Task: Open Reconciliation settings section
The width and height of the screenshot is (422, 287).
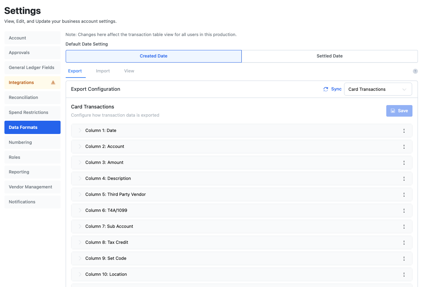Action: pos(32,98)
